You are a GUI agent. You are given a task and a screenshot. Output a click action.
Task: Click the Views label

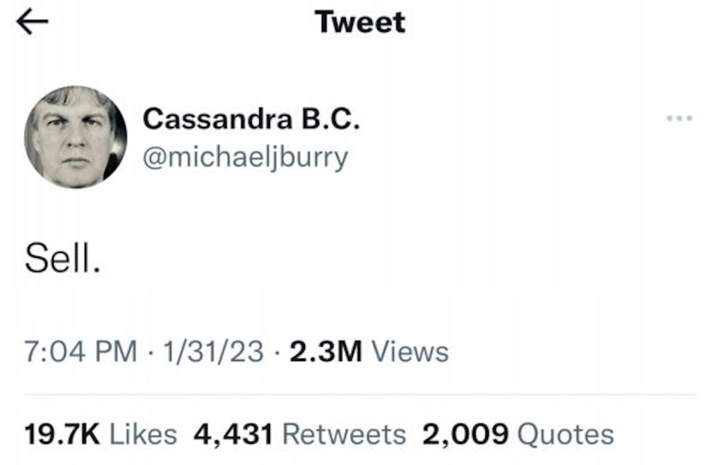[409, 351]
